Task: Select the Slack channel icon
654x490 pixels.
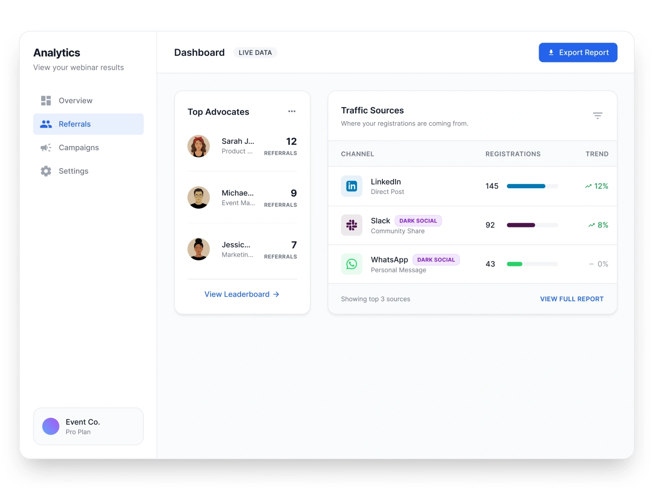Action: click(x=352, y=225)
